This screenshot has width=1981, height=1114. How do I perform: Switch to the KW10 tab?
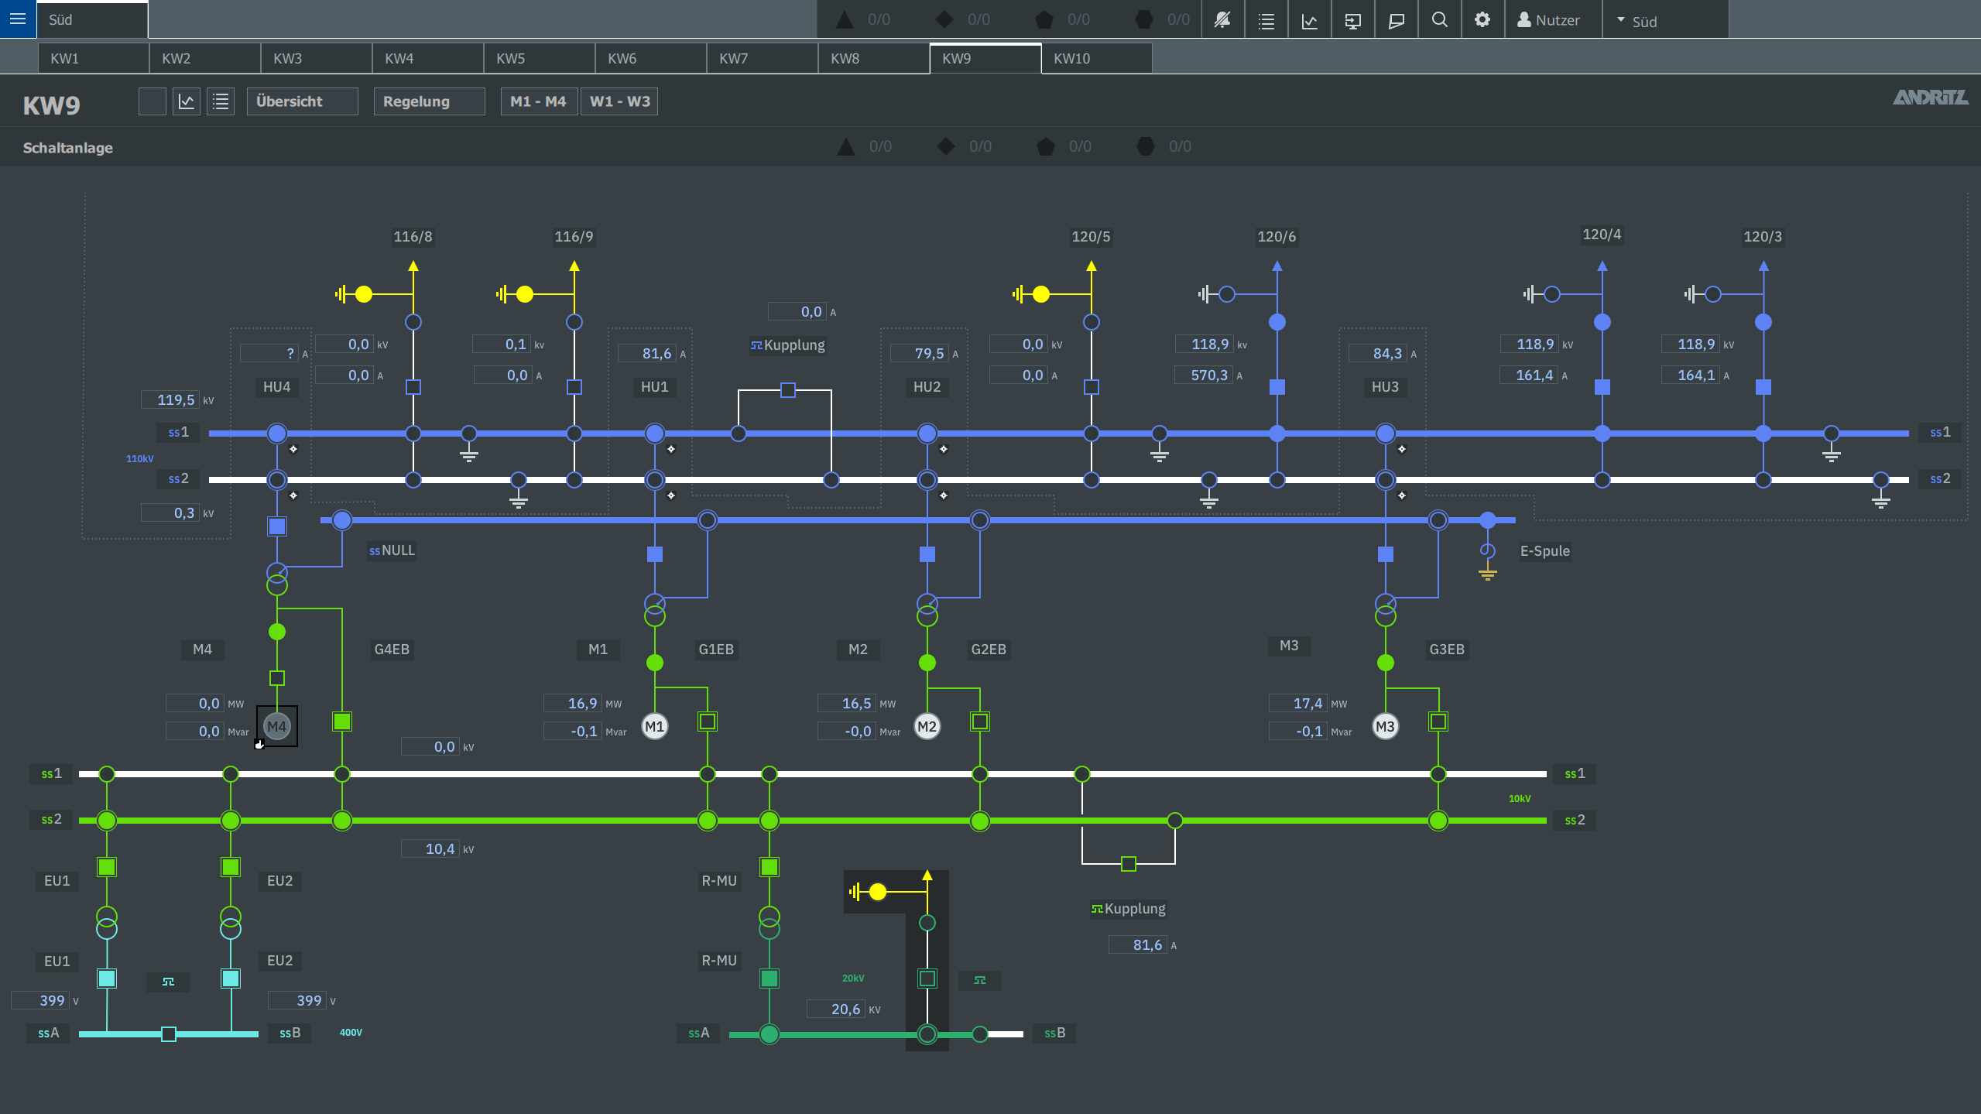1095,59
